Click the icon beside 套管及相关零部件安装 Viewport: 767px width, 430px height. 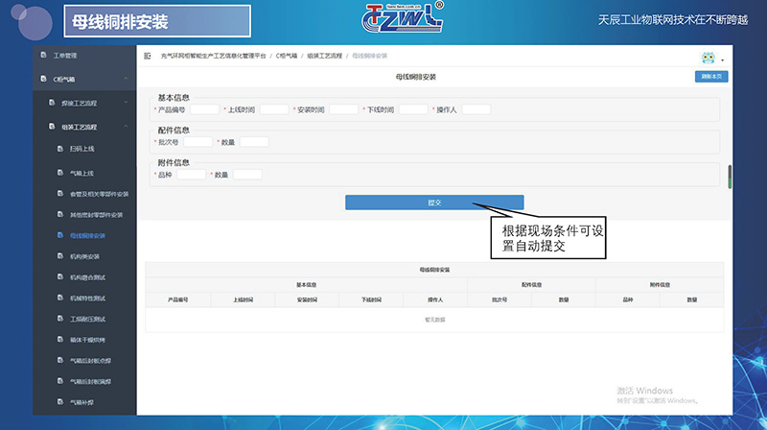point(60,194)
